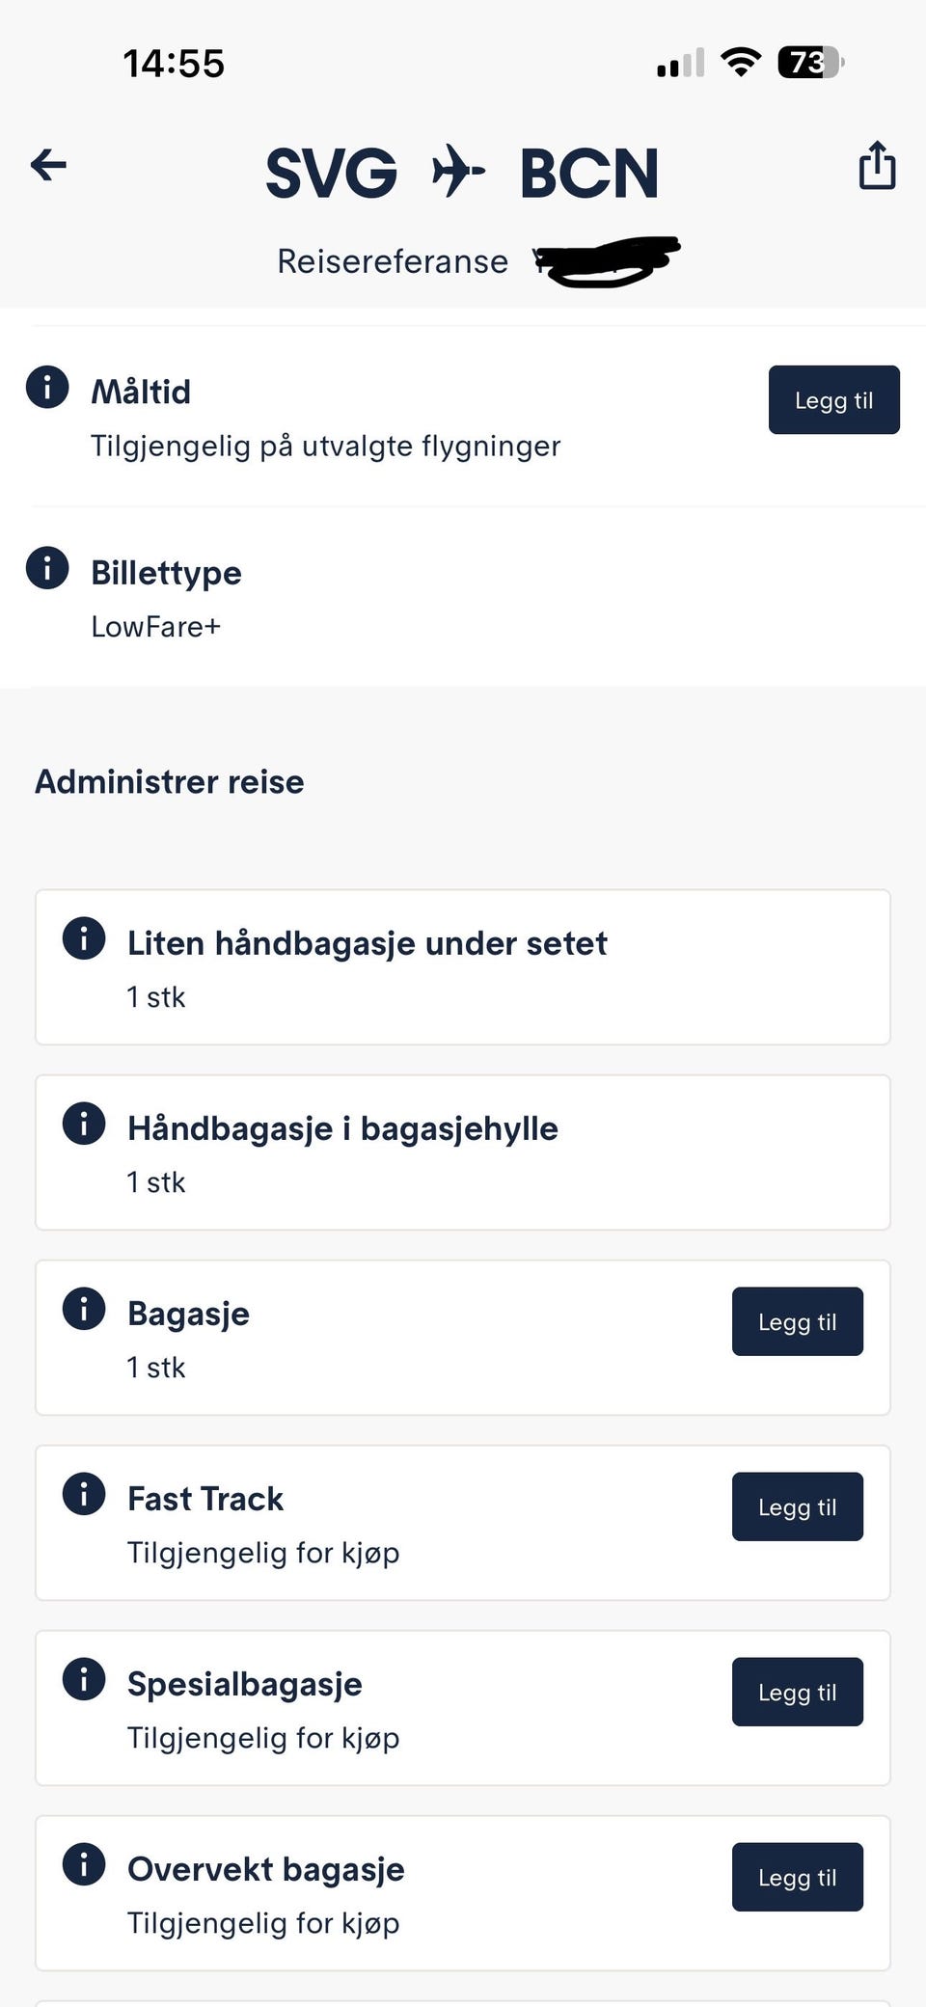
Task: Tap the back arrow to return
Action: point(46,165)
